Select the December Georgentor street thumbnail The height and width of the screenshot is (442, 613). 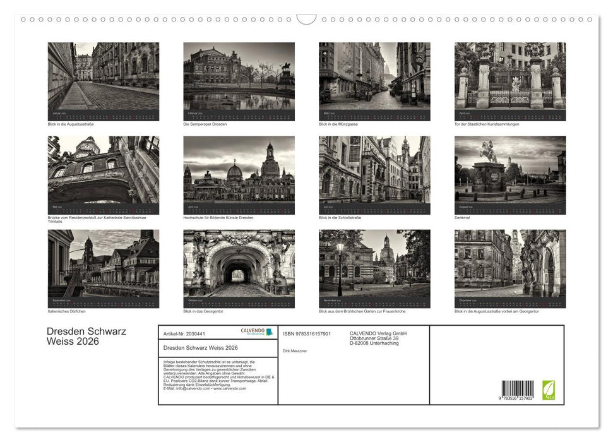point(509,268)
